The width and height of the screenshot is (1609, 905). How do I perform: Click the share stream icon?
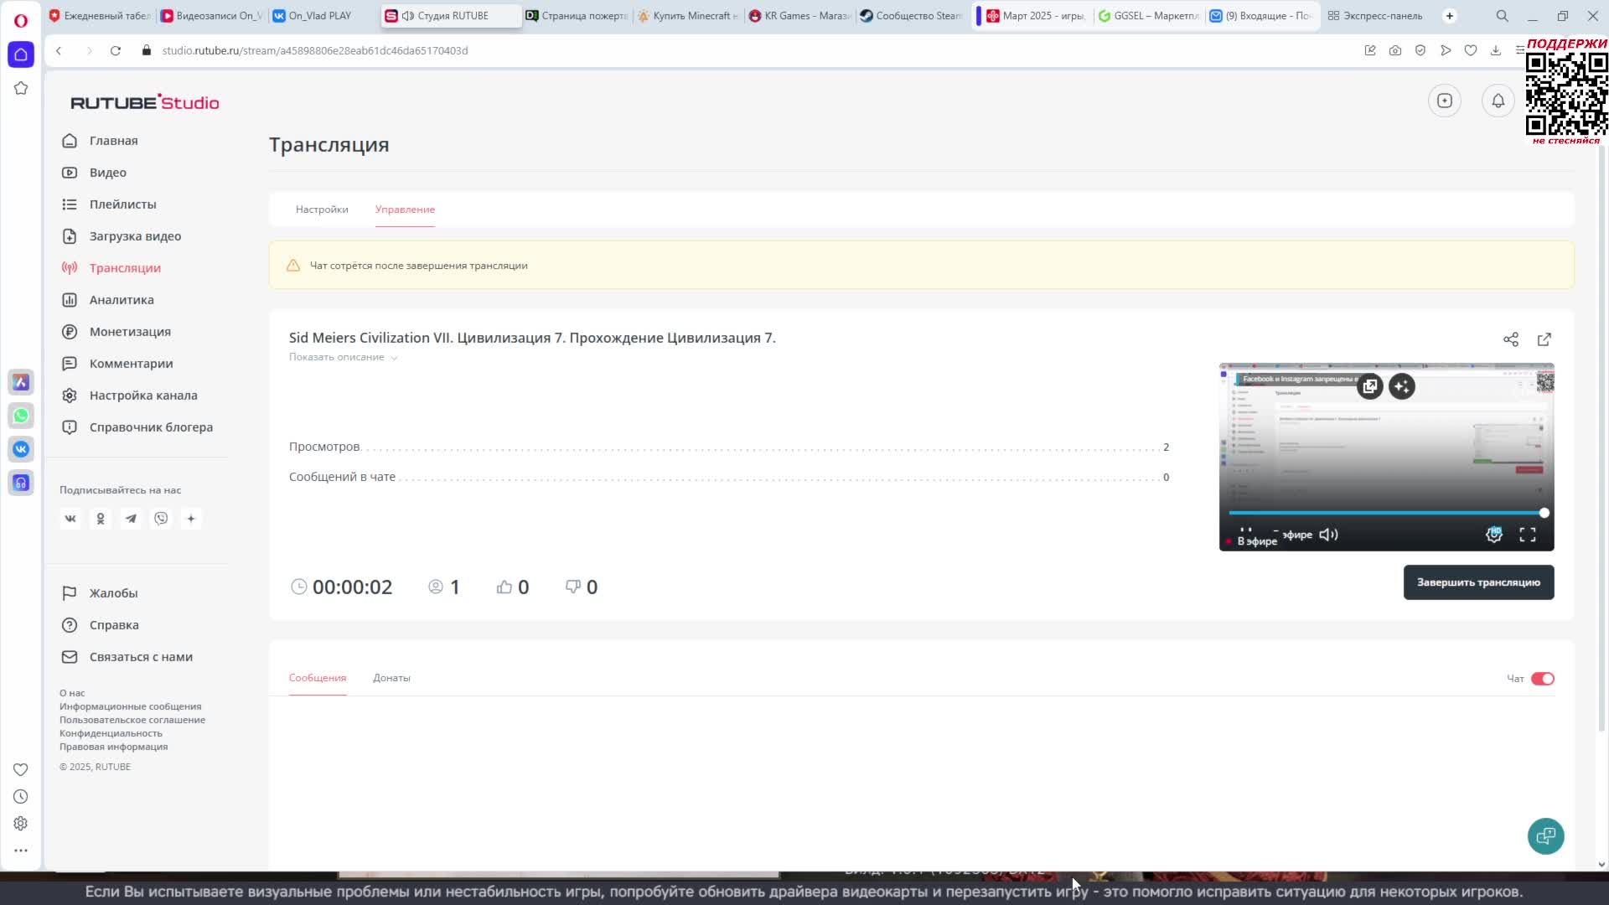tap(1511, 339)
